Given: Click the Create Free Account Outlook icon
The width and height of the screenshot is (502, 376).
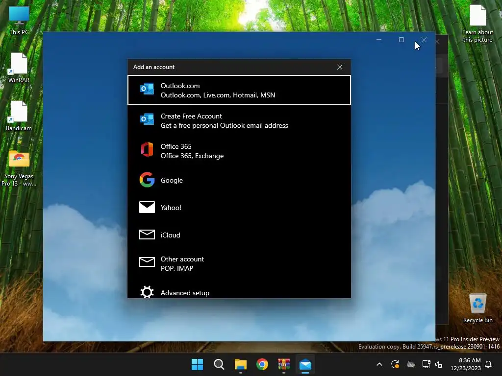Looking at the screenshot, I should (x=147, y=119).
